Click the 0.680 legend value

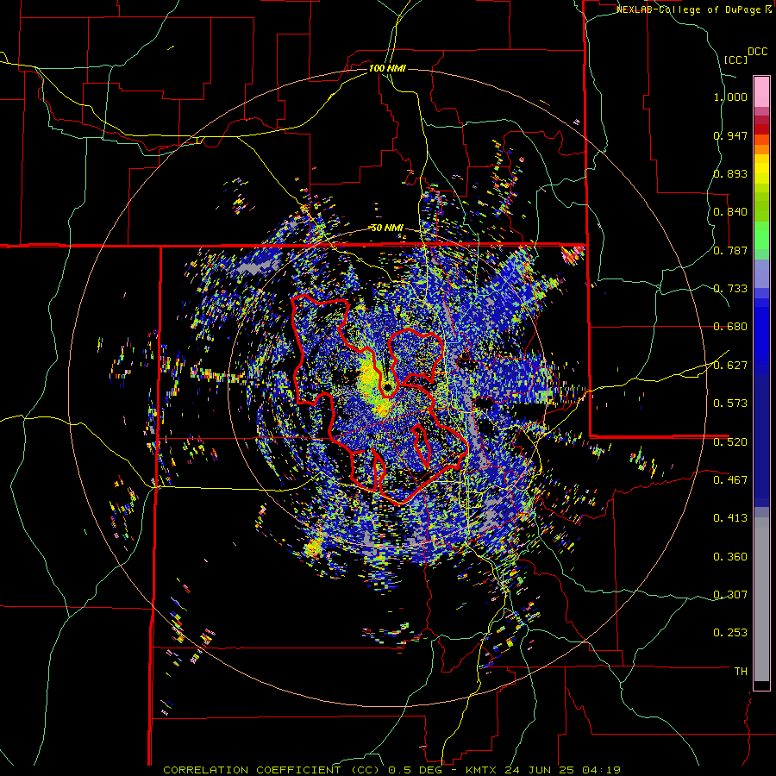pyautogui.click(x=730, y=327)
